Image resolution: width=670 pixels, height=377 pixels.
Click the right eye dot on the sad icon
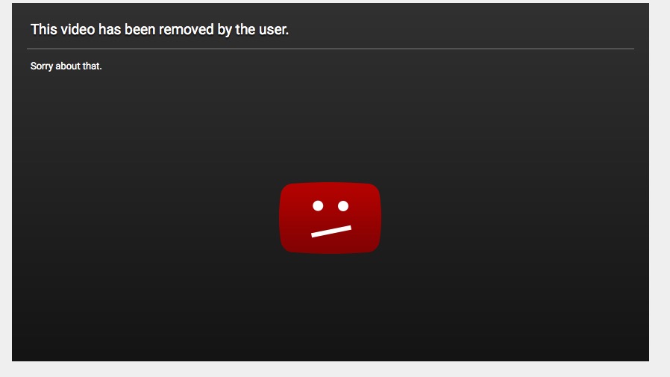343,206
